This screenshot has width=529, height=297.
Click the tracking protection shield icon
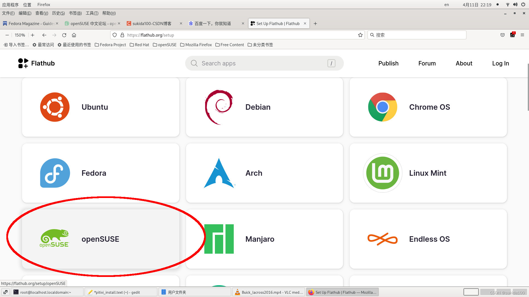tap(115, 35)
